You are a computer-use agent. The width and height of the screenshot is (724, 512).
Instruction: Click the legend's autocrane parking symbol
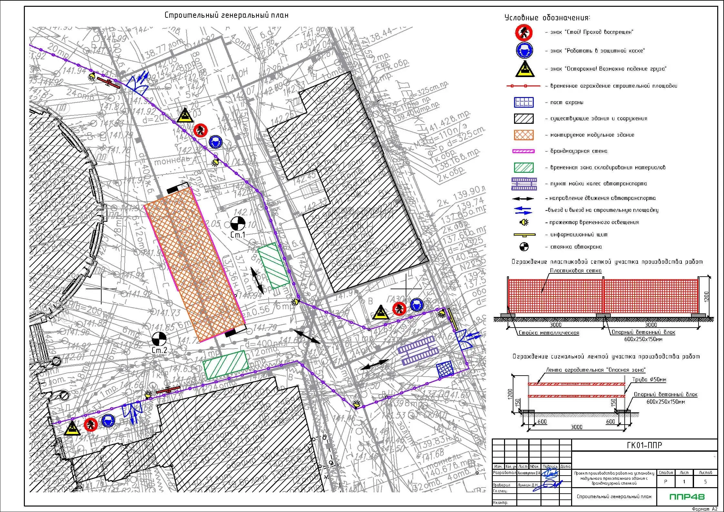tap(524, 247)
